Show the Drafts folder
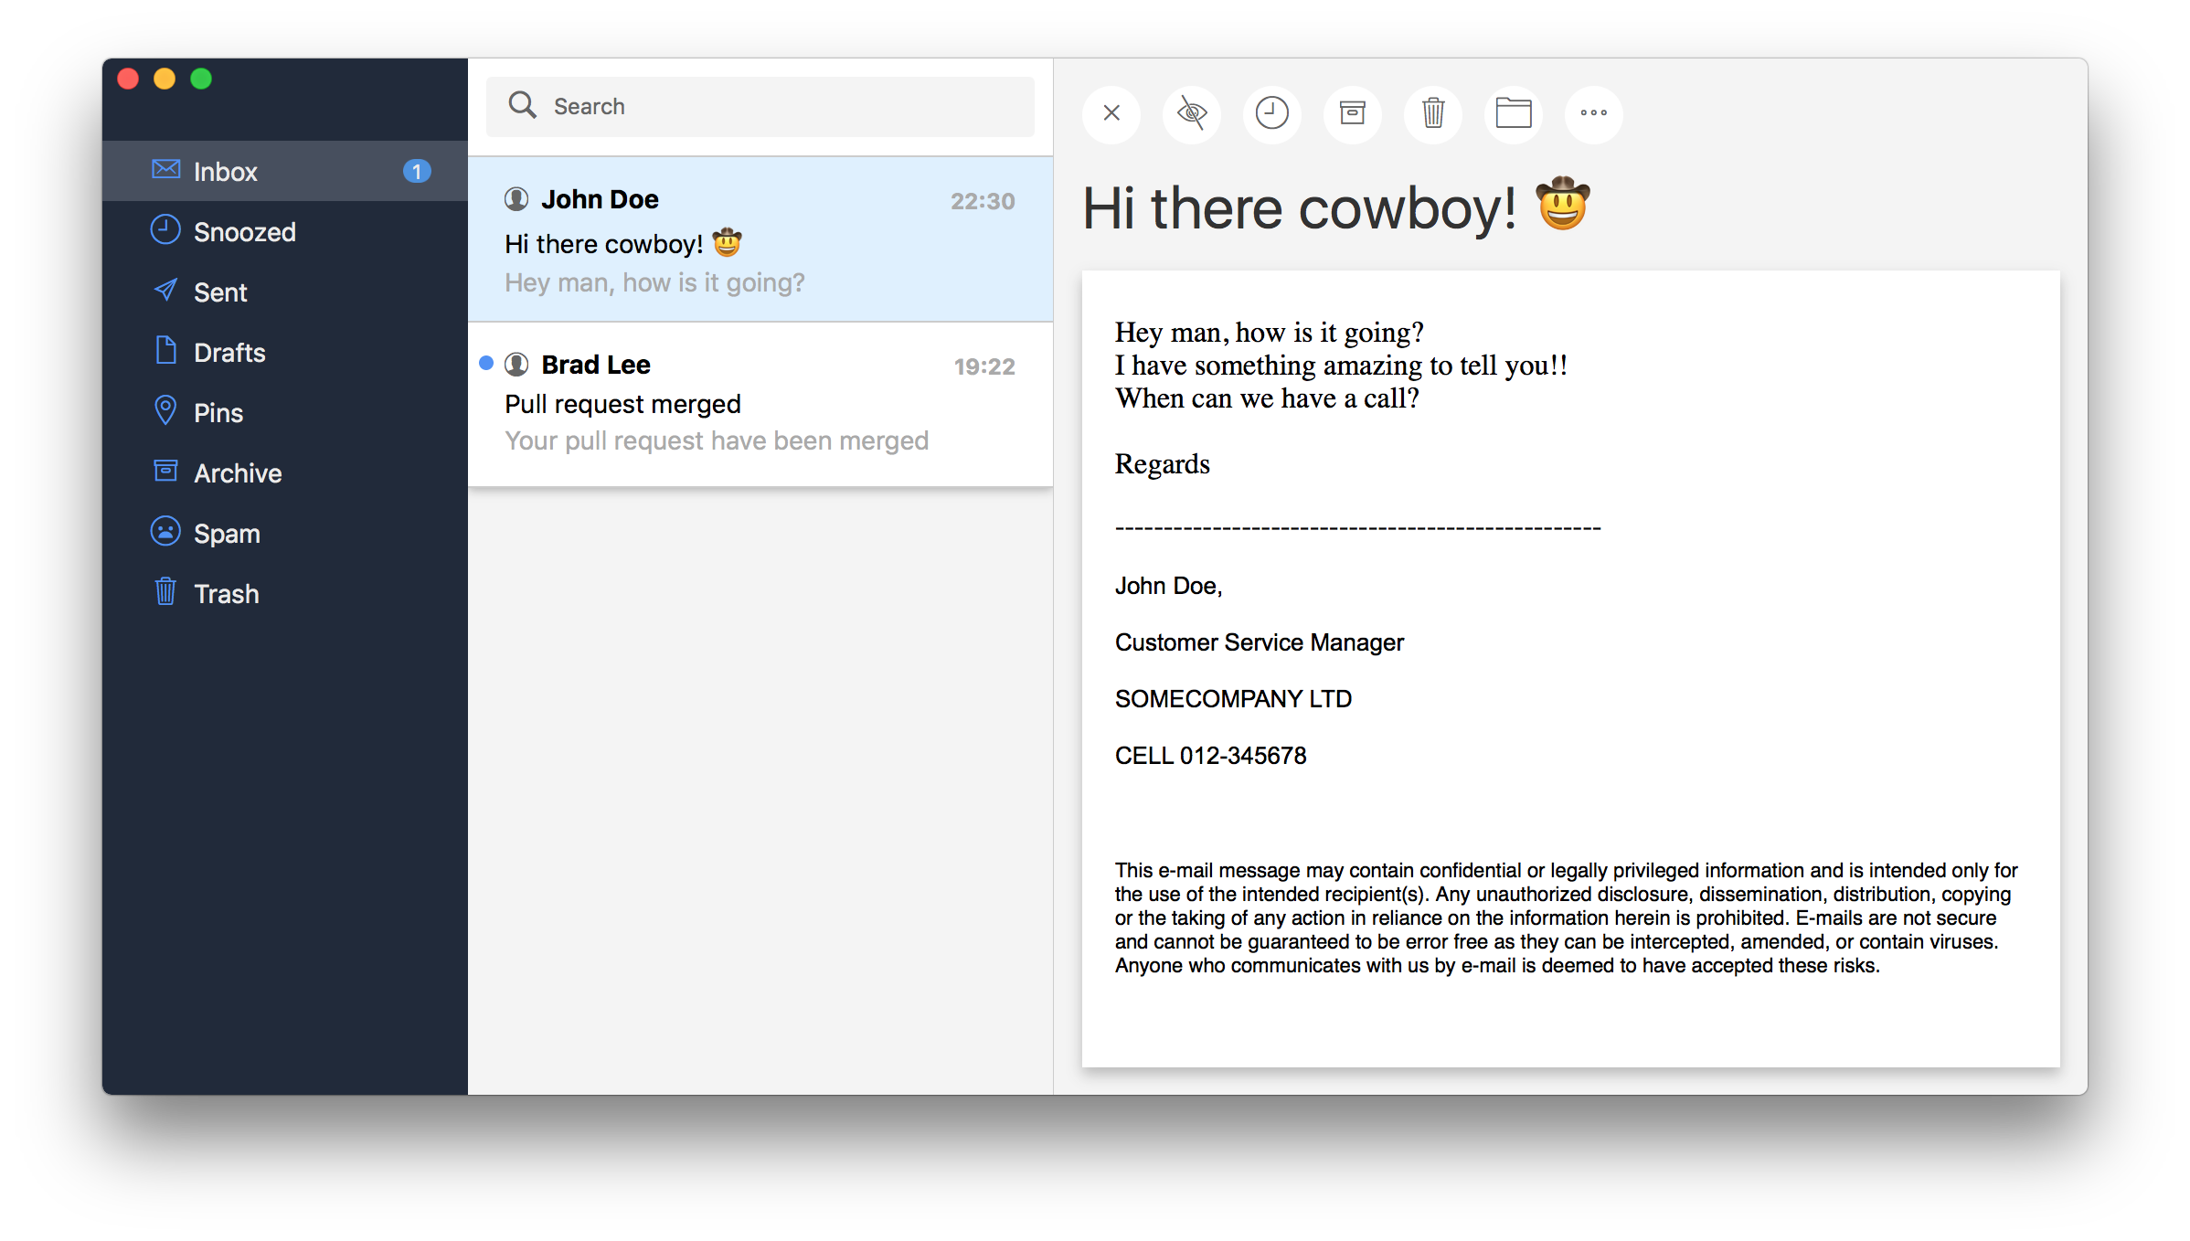The height and width of the screenshot is (1241, 2190). [229, 353]
